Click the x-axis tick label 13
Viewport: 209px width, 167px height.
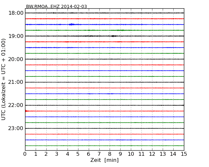click(x=163, y=154)
